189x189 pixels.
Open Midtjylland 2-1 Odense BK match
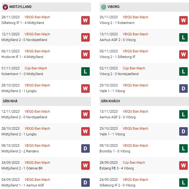[x=22, y=168]
